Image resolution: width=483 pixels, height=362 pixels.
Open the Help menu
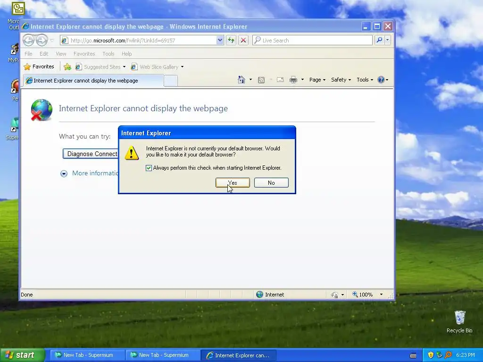pos(126,54)
